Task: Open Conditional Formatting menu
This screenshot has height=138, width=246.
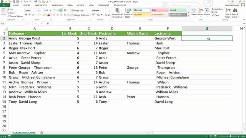Action: click(x=117, y=13)
